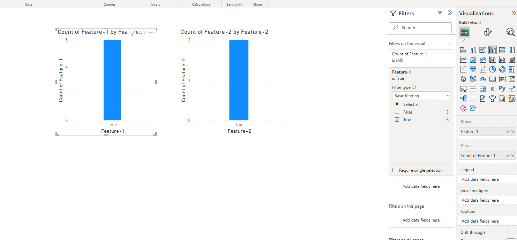Screen dimensions: 517x240
Task: Switch to Build visual fields tab
Action: (x=465, y=32)
